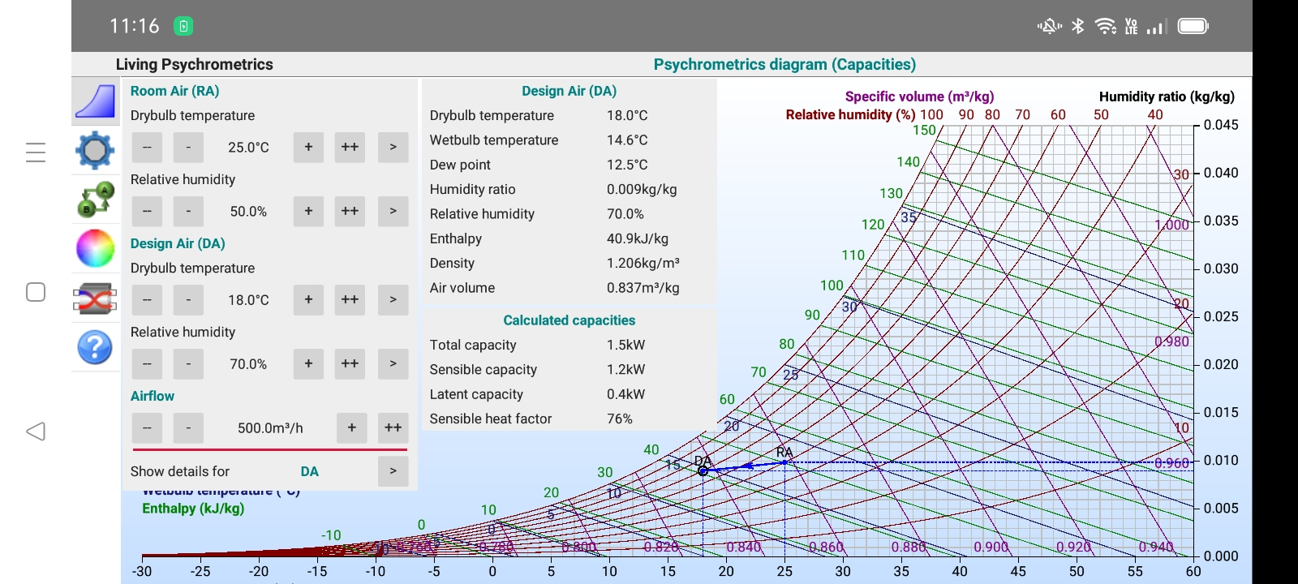1298x584 pixels.
Task: Click the Density 1.206kg/m³ value
Action: point(643,263)
